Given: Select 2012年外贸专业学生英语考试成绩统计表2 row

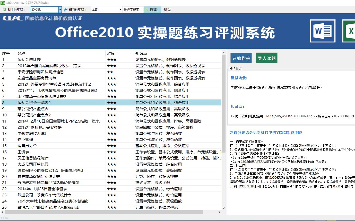Looking at the screenshot, I should click(x=111, y=84).
